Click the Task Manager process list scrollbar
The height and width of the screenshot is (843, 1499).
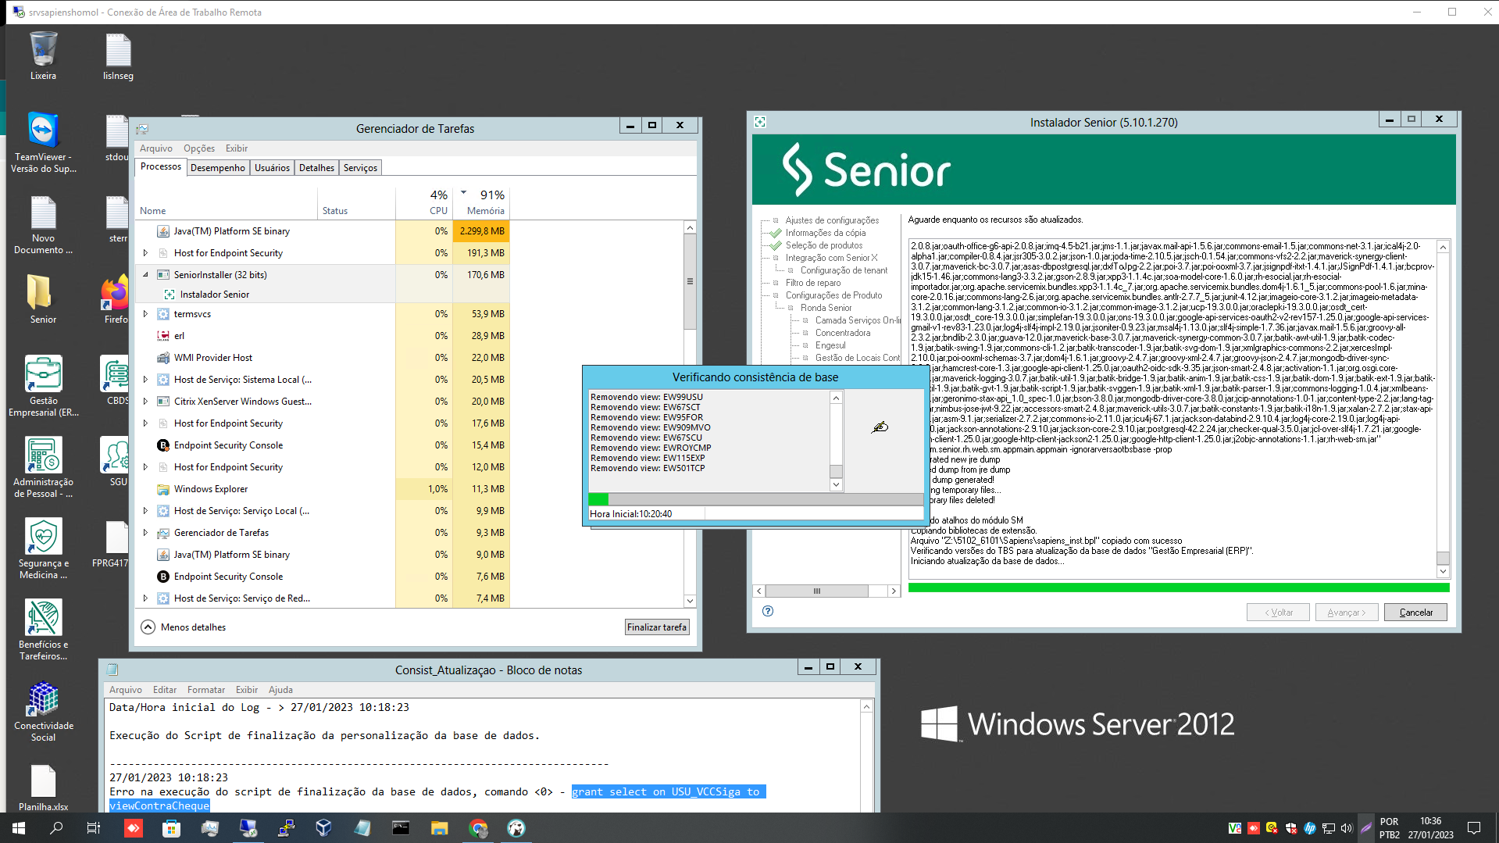[690, 281]
